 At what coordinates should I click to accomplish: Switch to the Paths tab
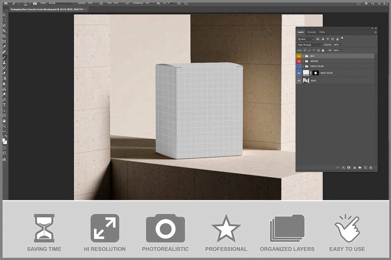322,32
